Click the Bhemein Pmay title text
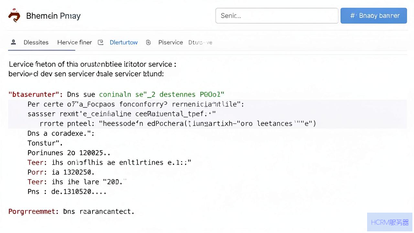Image resolution: width=414 pixels, height=233 pixels. (x=53, y=16)
